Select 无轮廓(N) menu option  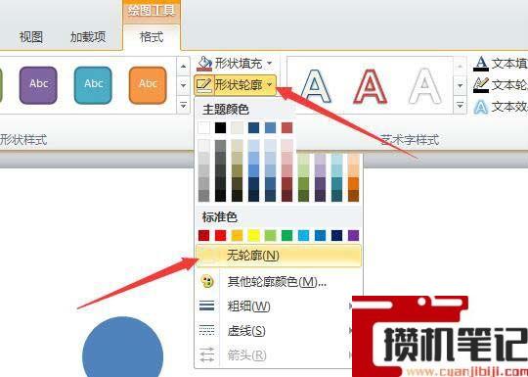(279, 256)
